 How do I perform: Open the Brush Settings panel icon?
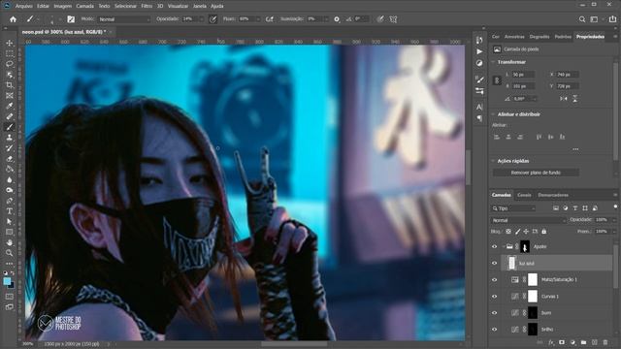click(479, 79)
